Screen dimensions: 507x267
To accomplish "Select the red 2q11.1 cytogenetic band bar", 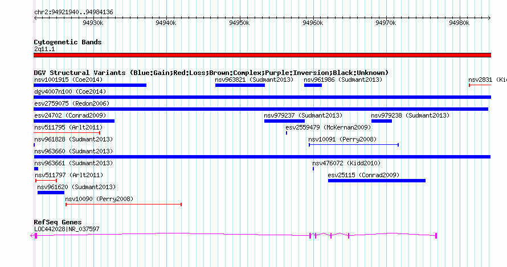I will [x=262, y=55].
